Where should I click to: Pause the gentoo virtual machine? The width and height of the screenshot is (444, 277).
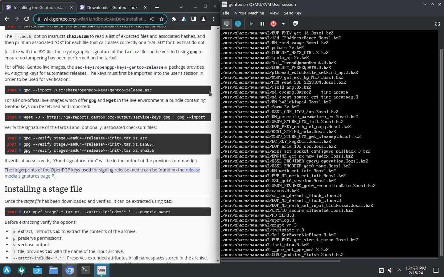click(x=262, y=24)
